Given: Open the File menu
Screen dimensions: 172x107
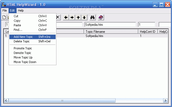Looking at the screenshot, I should click(5, 10).
